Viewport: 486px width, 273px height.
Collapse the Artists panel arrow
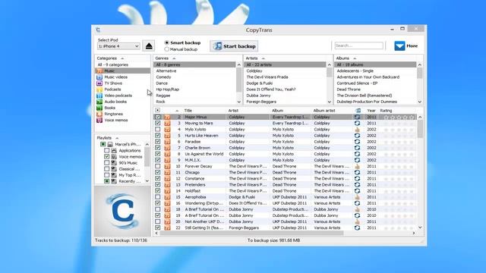click(x=264, y=58)
